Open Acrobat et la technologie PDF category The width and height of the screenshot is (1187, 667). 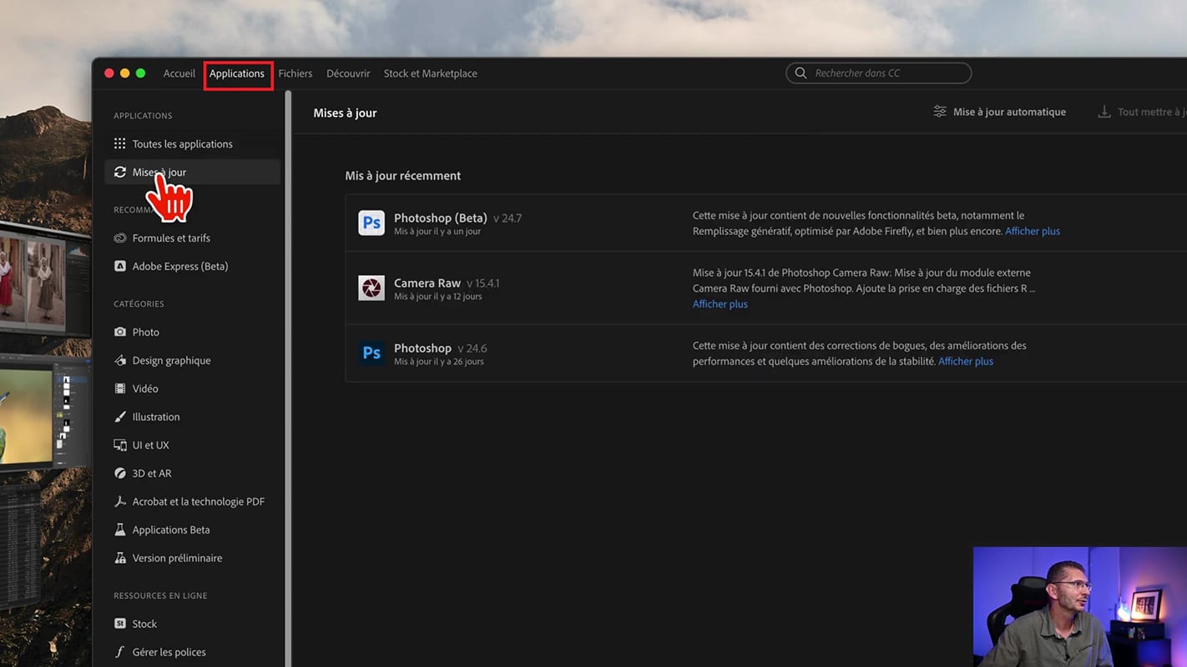click(x=193, y=501)
